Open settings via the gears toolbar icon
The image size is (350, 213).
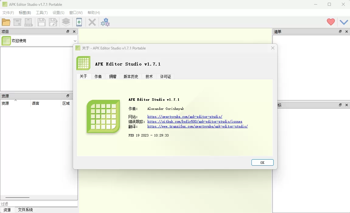click(105, 22)
